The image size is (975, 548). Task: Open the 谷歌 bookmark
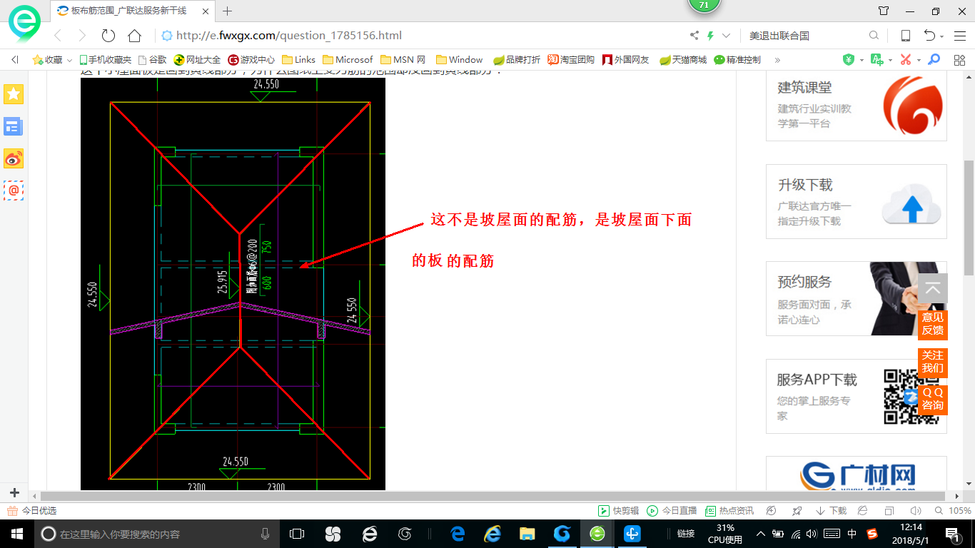(x=153, y=60)
